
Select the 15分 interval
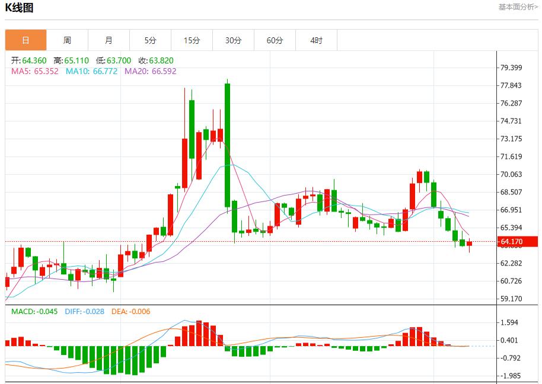[x=192, y=40]
